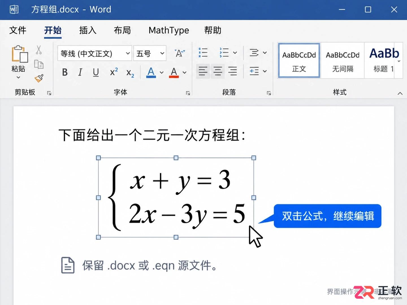Open the paragraph dialog launcher
407x305 pixels.
(269, 93)
